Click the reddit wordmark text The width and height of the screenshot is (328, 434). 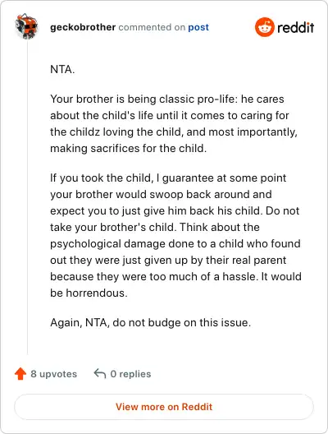(296, 27)
